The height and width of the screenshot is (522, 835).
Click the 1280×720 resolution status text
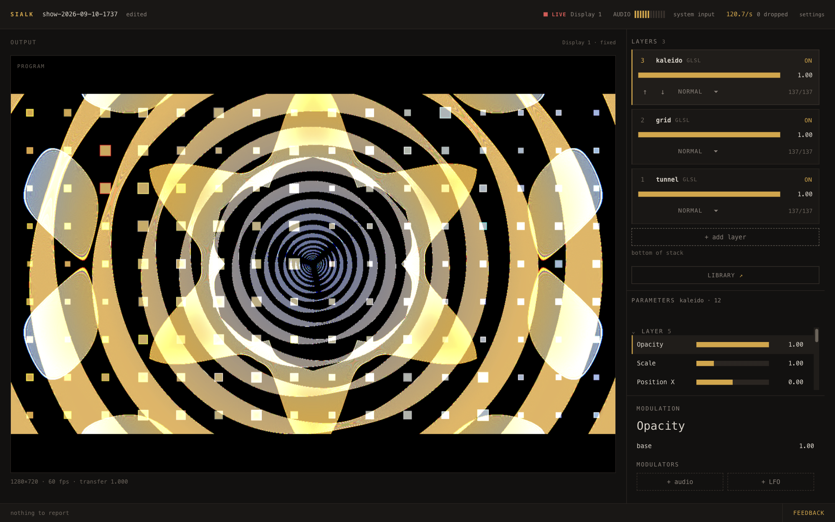click(24, 481)
